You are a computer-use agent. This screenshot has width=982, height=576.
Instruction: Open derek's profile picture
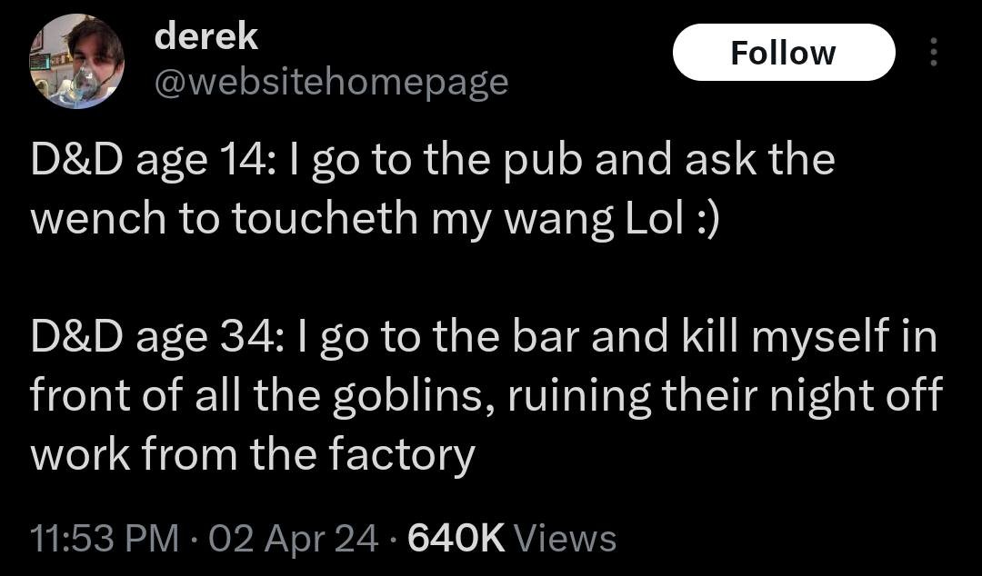click(x=76, y=61)
